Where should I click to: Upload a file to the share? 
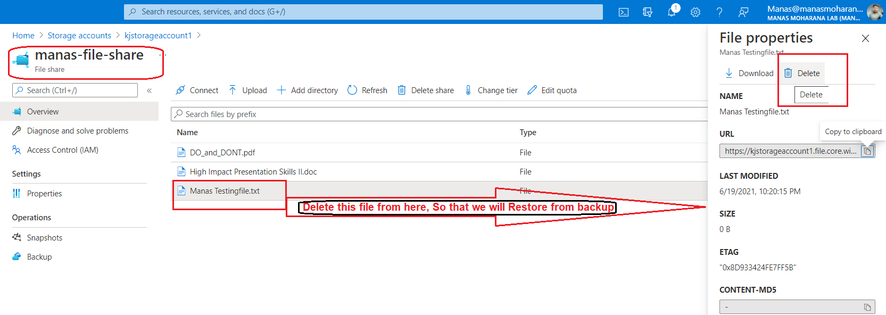click(248, 90)
